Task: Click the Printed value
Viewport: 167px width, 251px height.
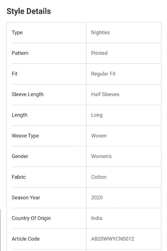Action: (99, 53)
